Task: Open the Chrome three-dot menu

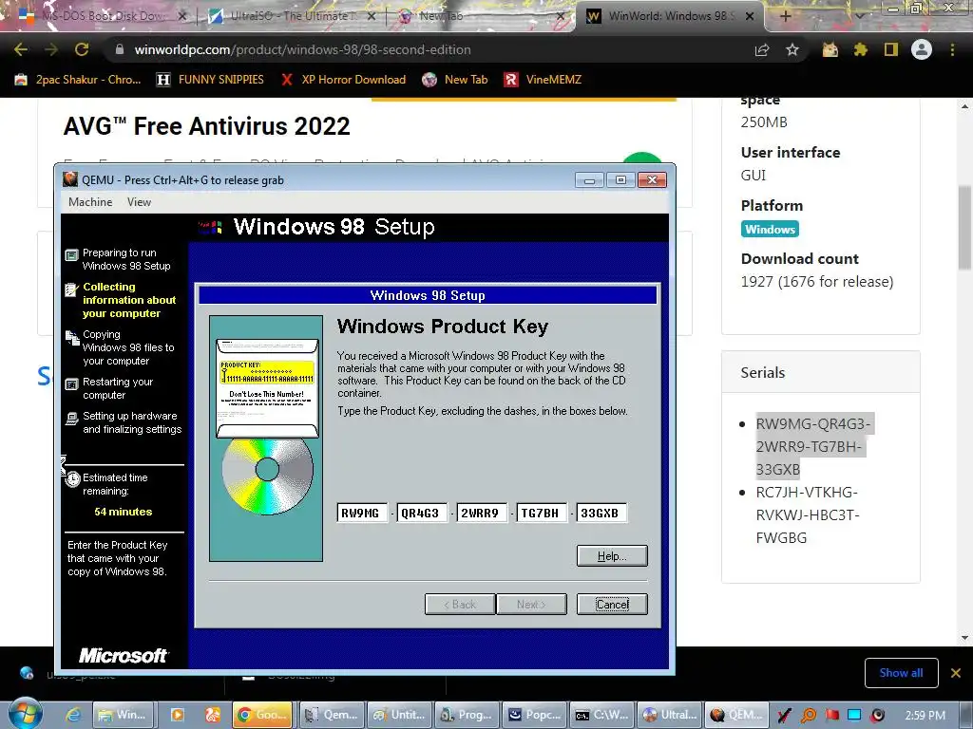Action: click(x=952, y=49)
